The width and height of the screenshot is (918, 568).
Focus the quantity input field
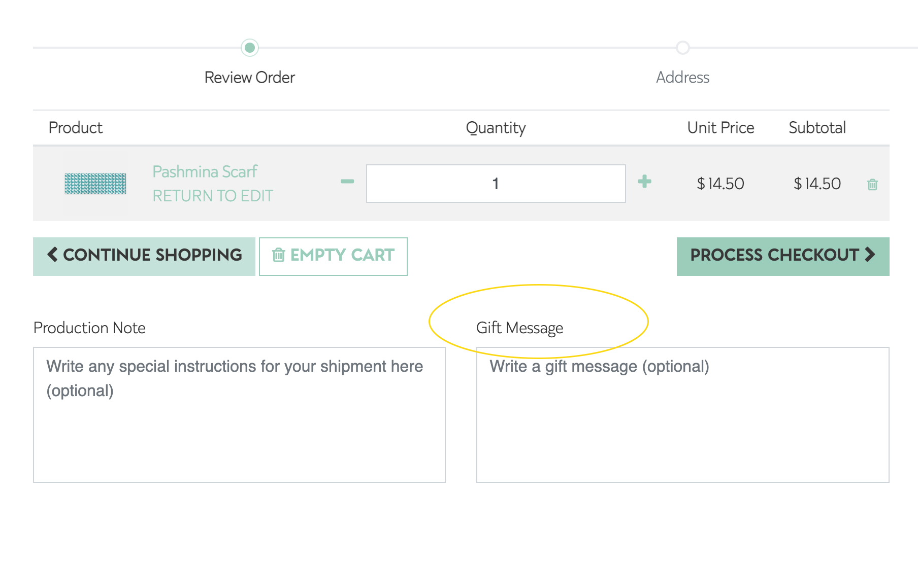(x=496, y=184)
